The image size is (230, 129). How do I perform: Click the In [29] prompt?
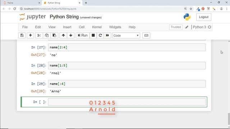pyautogui.click(x=39, y=83)
